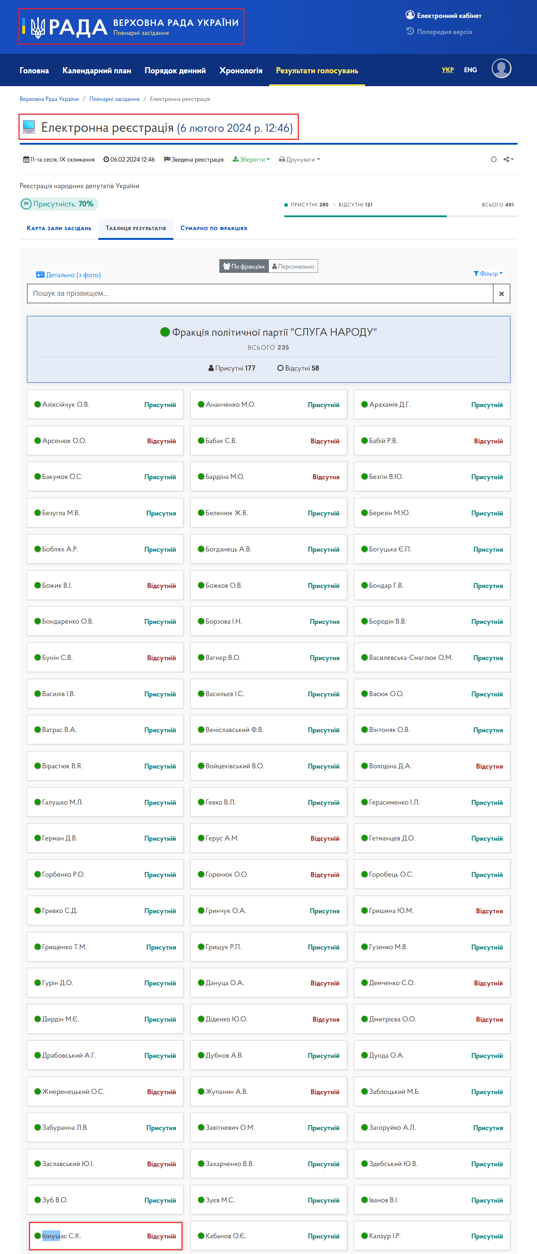Expand the Зберегти dropdown

(x=251, y=159)
